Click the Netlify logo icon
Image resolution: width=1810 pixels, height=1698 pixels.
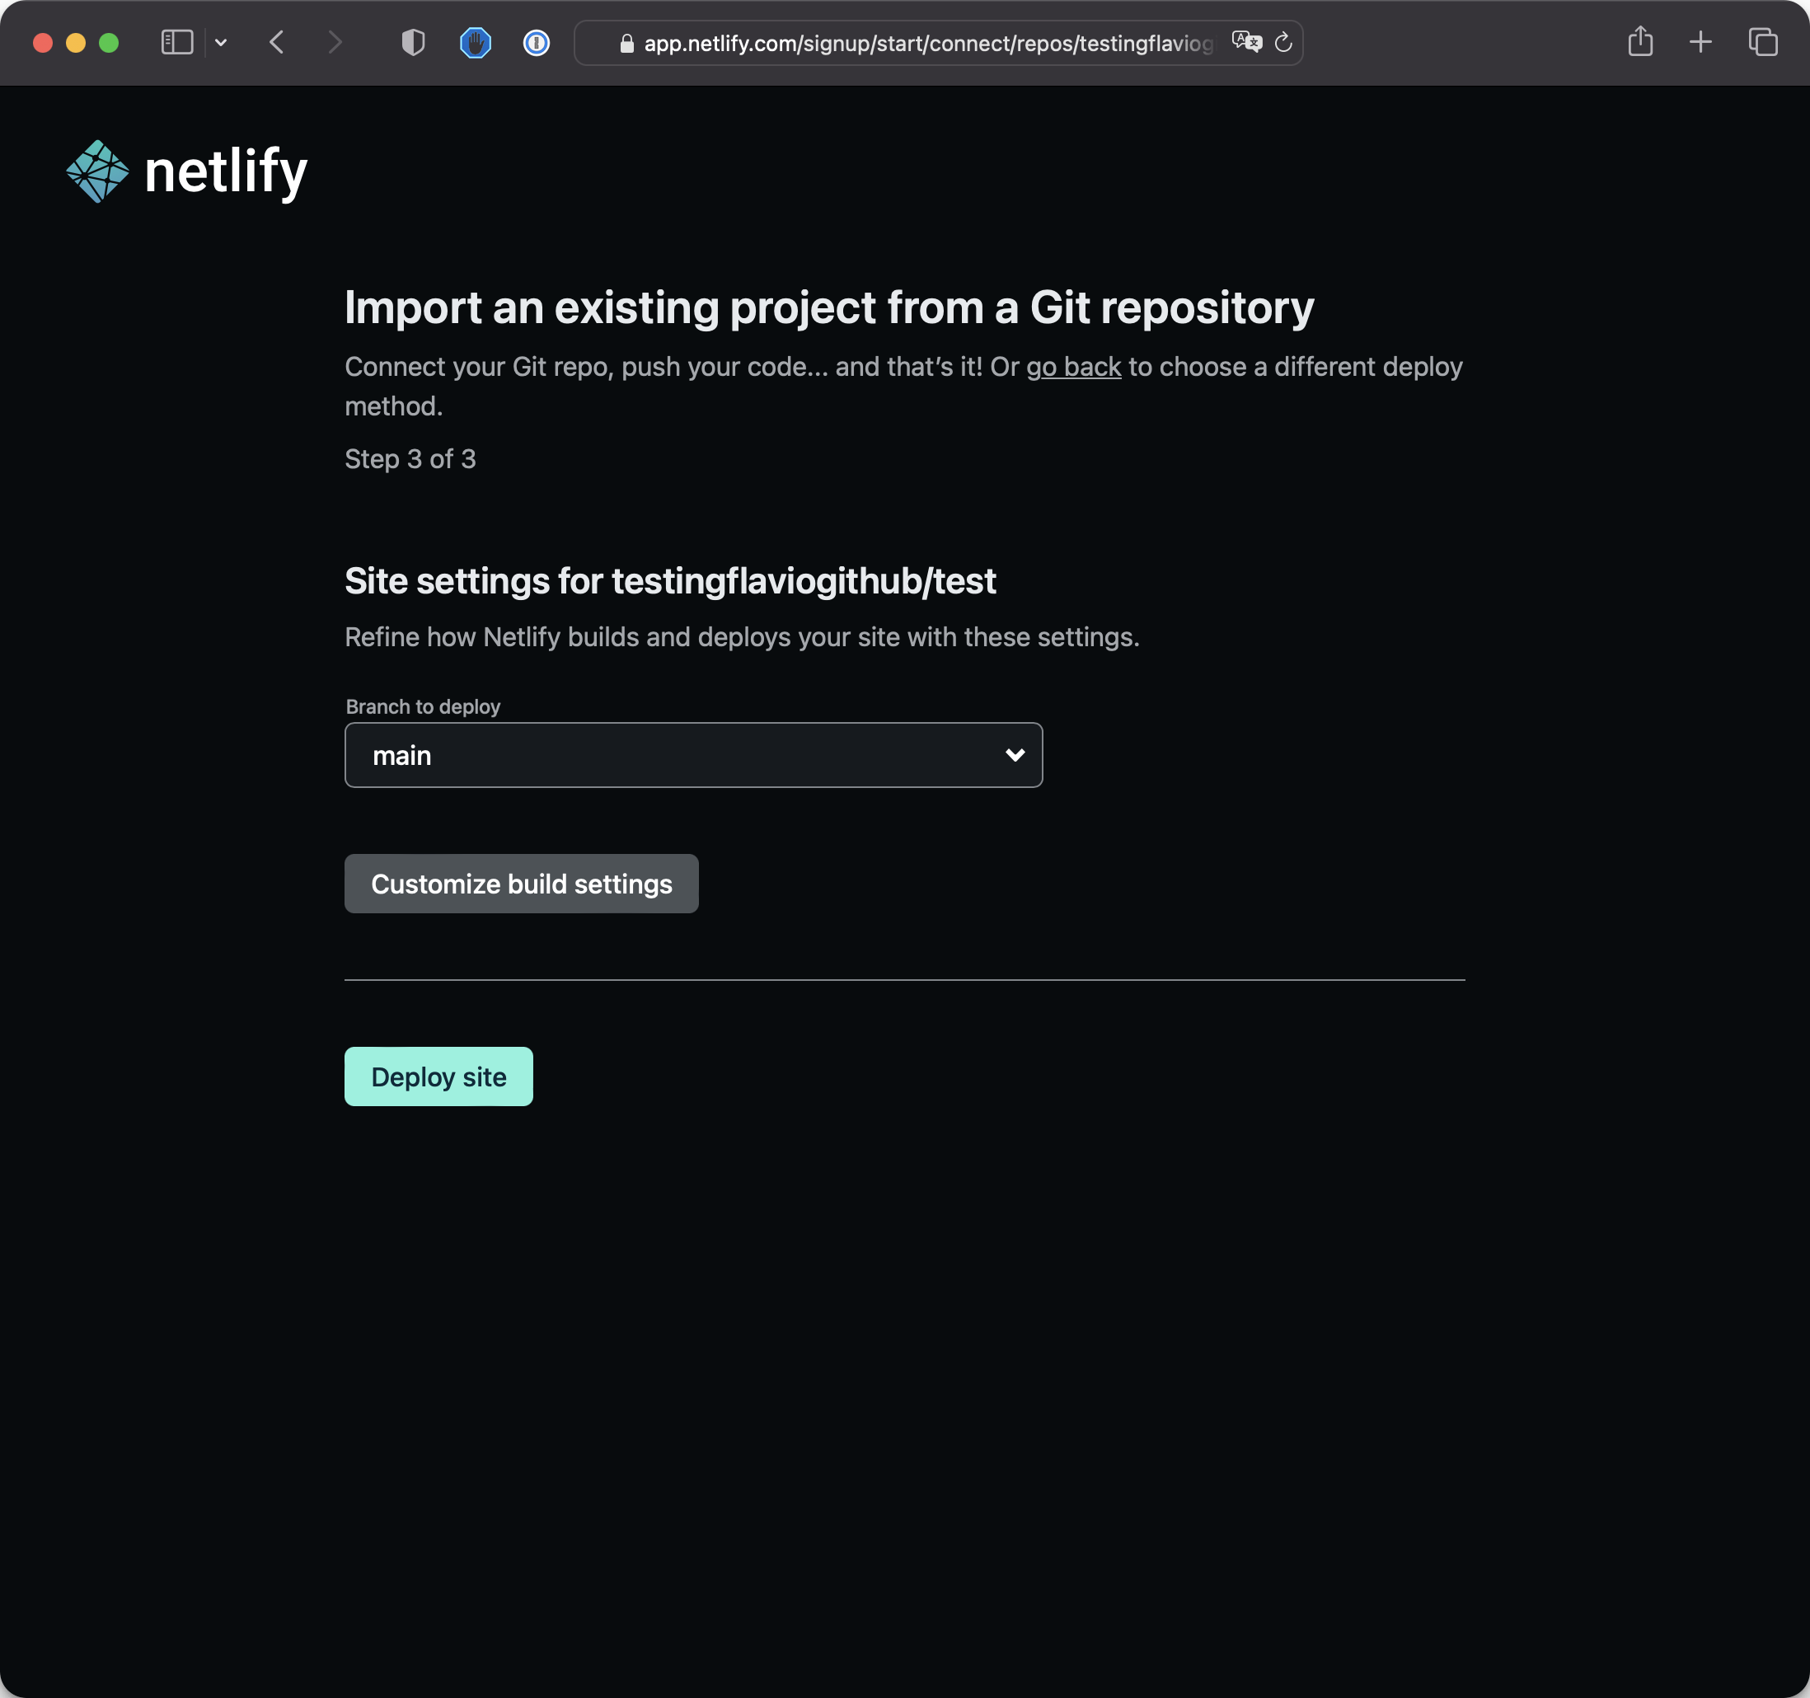coord(97,171)
